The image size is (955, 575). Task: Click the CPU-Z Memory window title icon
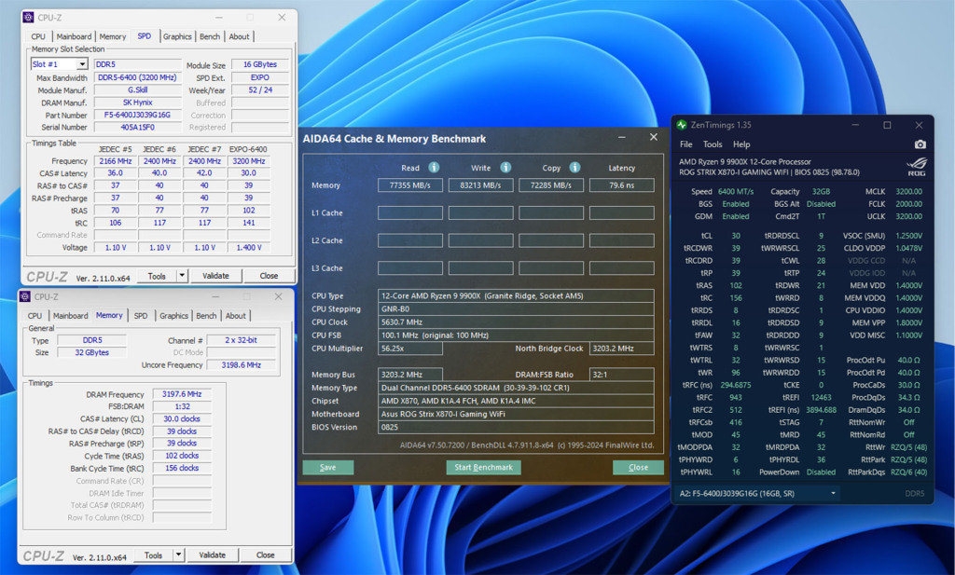[x=25, y=297]
